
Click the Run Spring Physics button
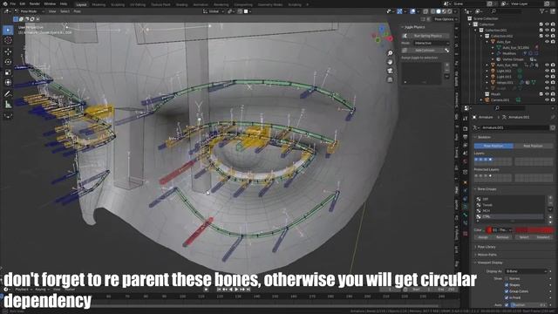coord(428,36)
